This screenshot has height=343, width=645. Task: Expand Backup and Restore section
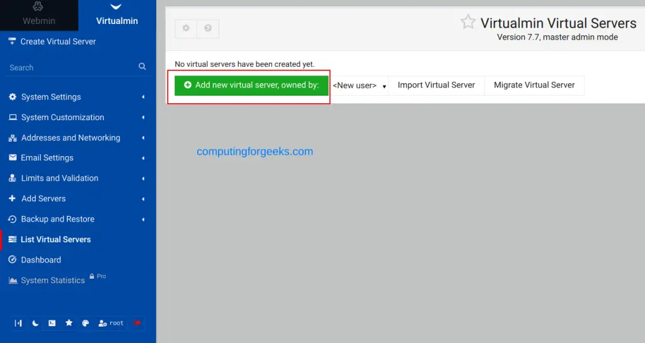coord(77,219)
